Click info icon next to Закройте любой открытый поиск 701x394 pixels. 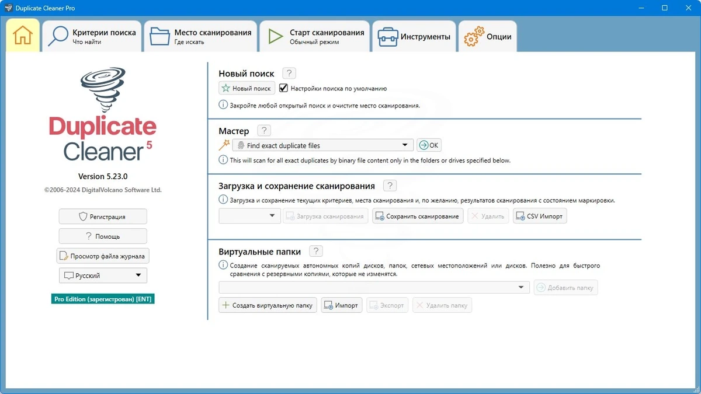(223, 105)
